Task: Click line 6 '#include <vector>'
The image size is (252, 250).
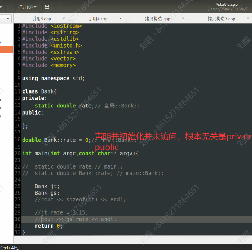Action: point(49,59)
